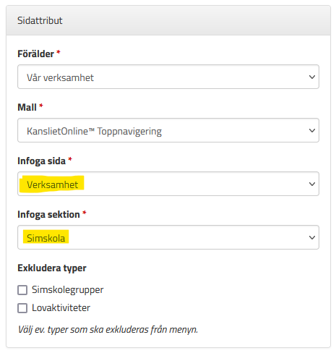336x353 pixels.
Task: Select the Infoga sektion field label
Action: [48, 215]
